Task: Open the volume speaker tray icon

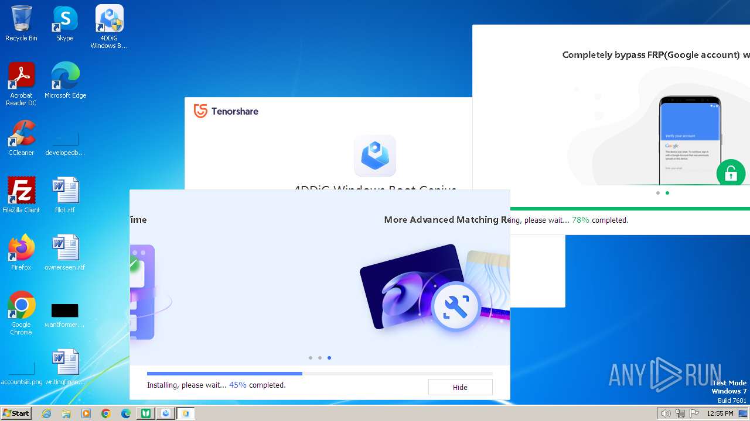Action: pos(666,413)
